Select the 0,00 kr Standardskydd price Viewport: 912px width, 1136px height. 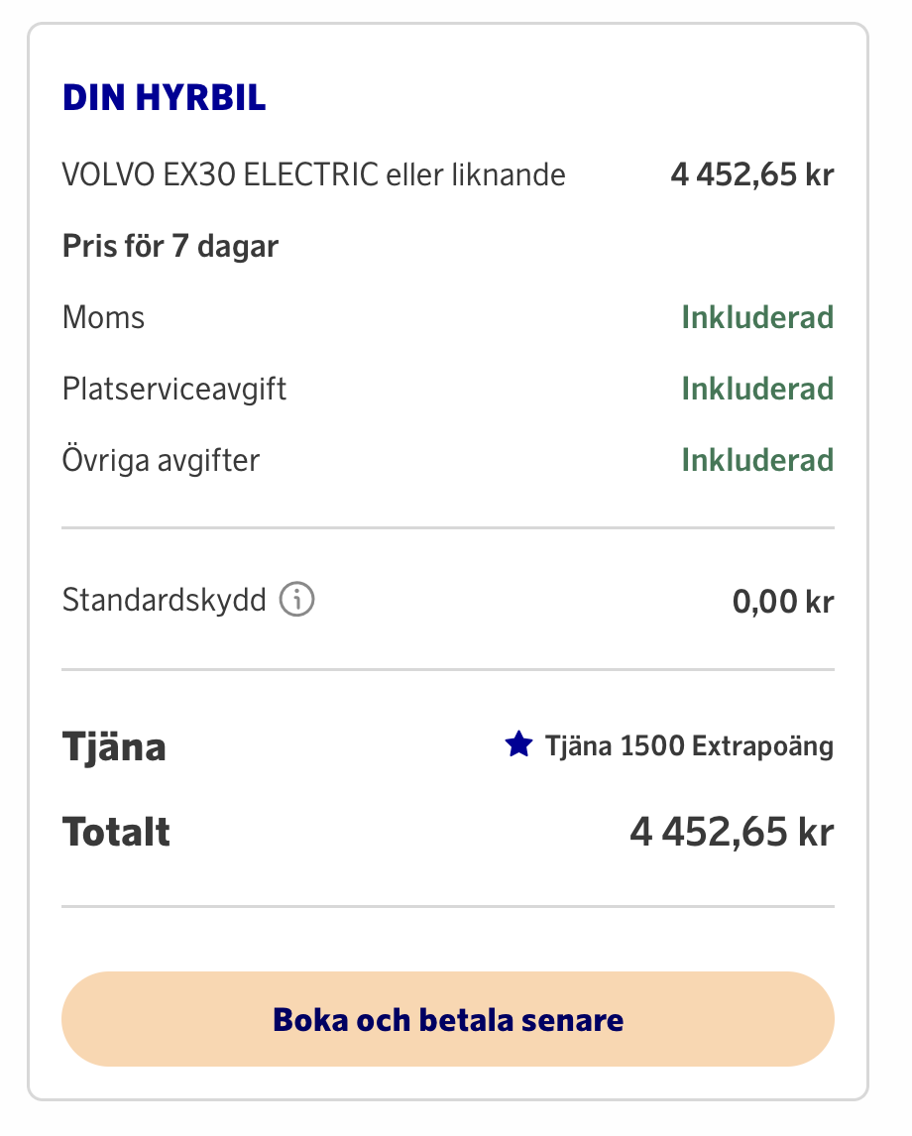[x=783, y=602]
